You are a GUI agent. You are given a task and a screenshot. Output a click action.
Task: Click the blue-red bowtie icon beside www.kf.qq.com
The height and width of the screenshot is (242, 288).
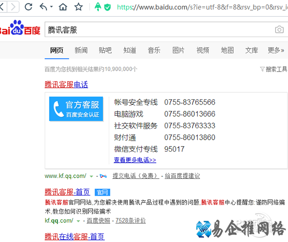tap(103, 176)
